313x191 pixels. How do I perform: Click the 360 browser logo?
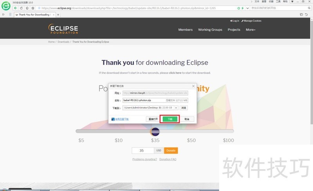[6, 6]
